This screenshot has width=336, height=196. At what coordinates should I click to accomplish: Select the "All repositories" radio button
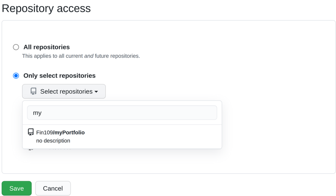click(16, 47)
